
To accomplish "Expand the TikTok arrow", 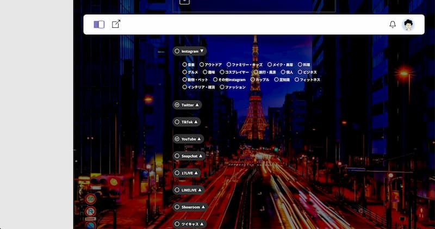I will 196,122.
